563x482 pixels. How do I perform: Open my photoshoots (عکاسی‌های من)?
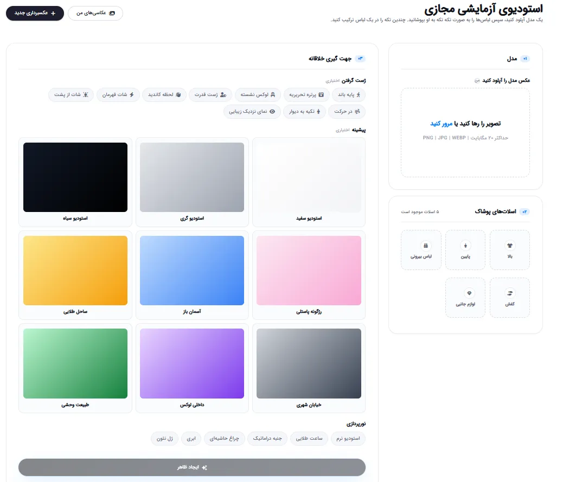[95, 13]
